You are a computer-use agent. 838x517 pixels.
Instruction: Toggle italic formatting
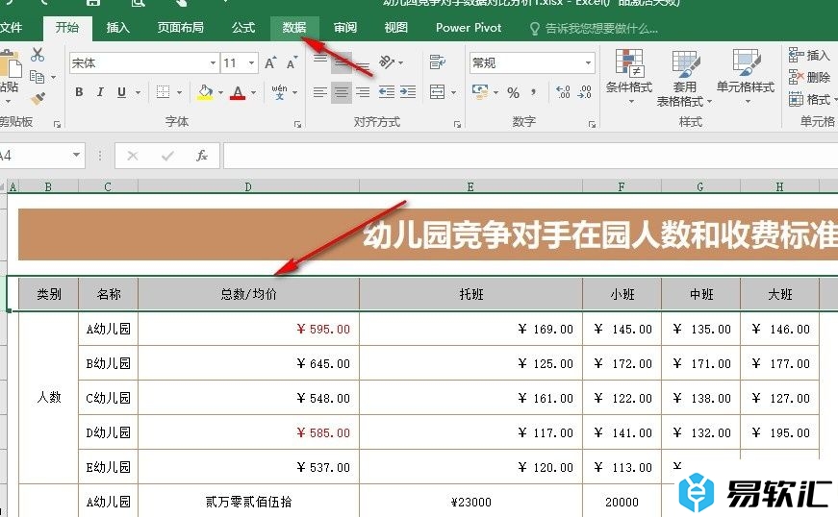[x=100, y=91]
